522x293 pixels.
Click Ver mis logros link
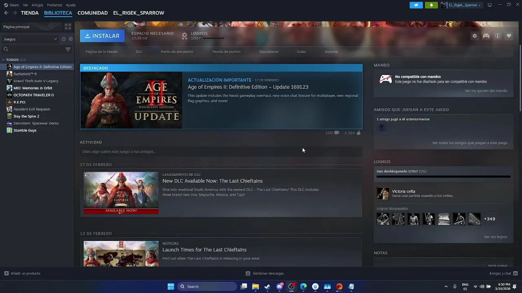[x=495, y=237]
